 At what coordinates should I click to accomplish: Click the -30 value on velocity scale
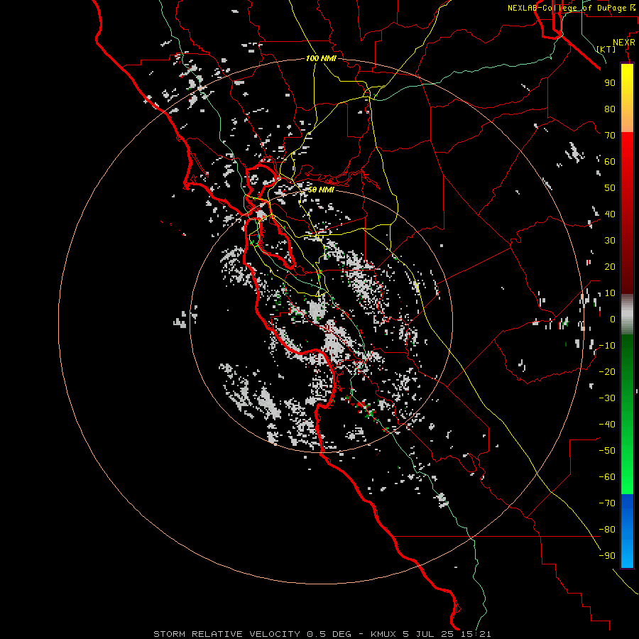click(x=607, y=398)
